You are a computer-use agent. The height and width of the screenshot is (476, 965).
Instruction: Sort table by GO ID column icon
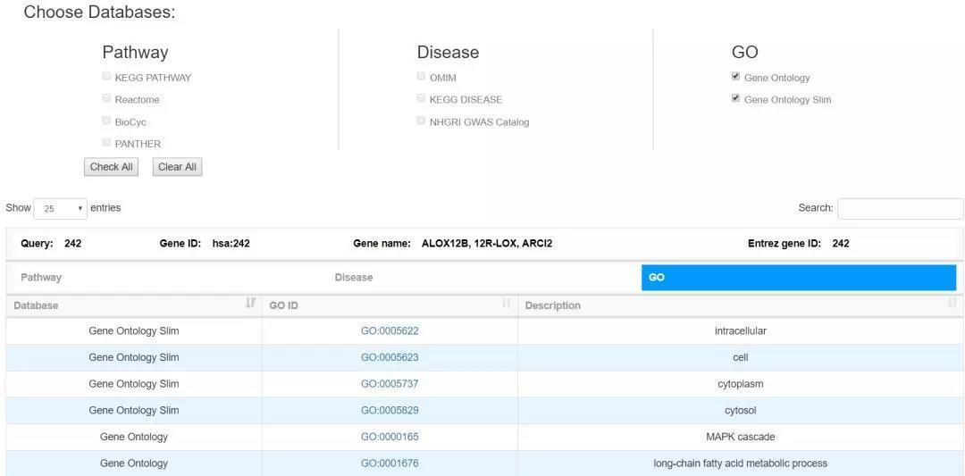point(507,305)
